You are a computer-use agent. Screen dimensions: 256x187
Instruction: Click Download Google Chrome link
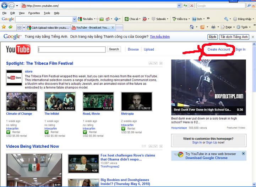click(x=206, y=158)
